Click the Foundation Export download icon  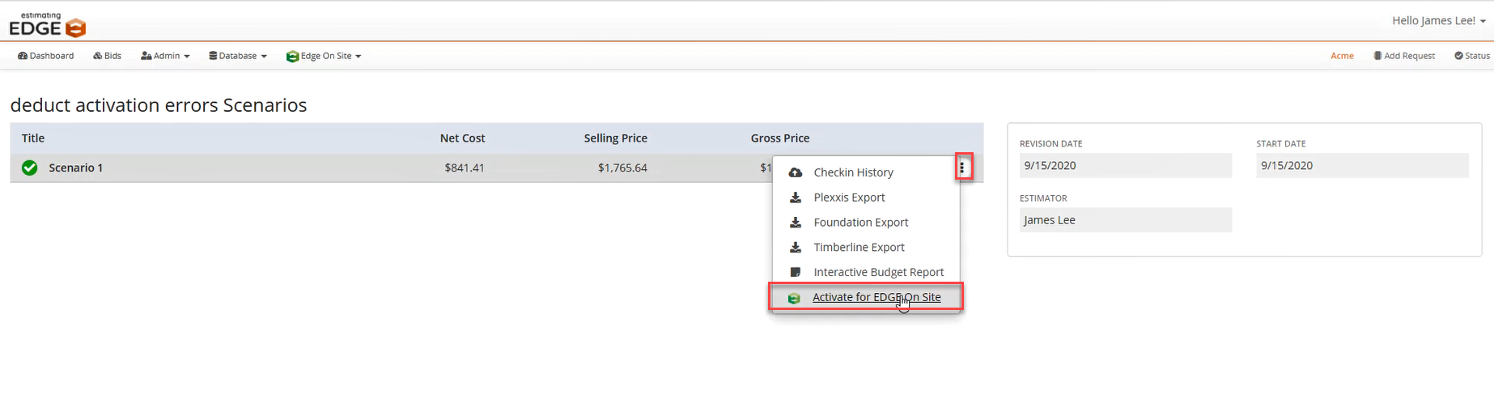[x=796, y=223]
